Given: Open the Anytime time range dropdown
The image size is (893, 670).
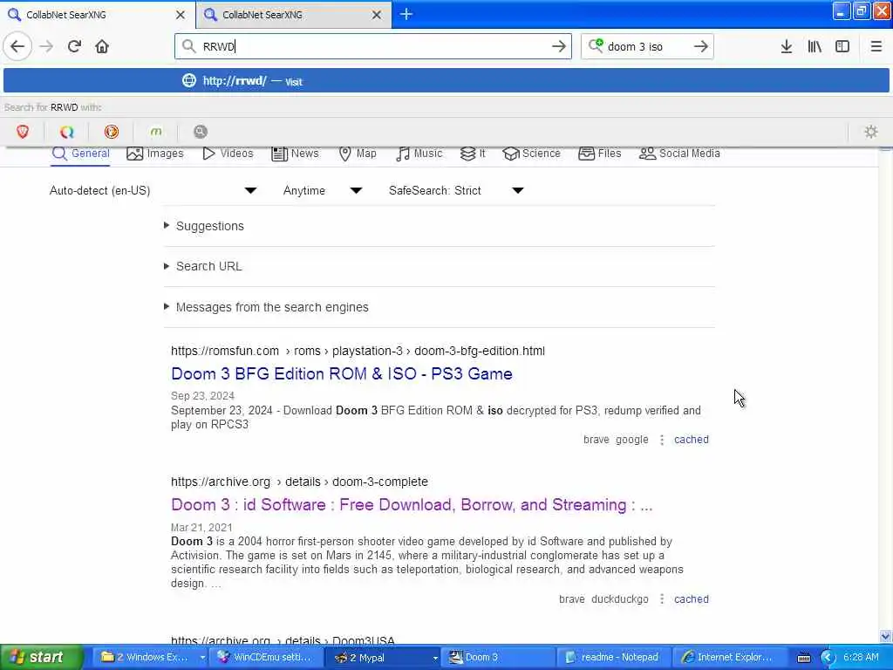Looking at the screenshot, I should 323,190.
